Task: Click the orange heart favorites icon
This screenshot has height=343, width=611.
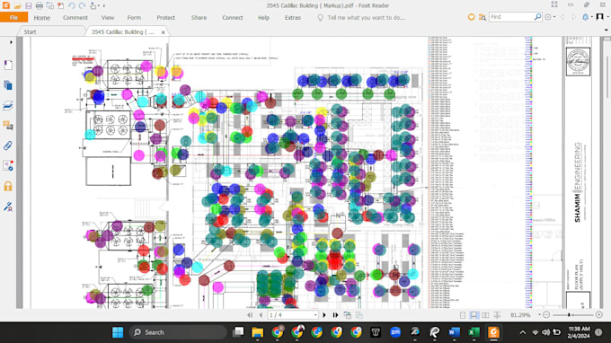Action: 471,17
